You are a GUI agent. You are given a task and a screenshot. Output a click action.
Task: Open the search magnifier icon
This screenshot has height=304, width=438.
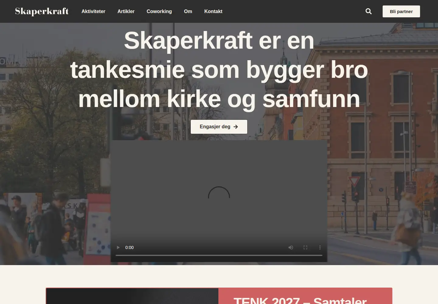[x=369, y=11]
